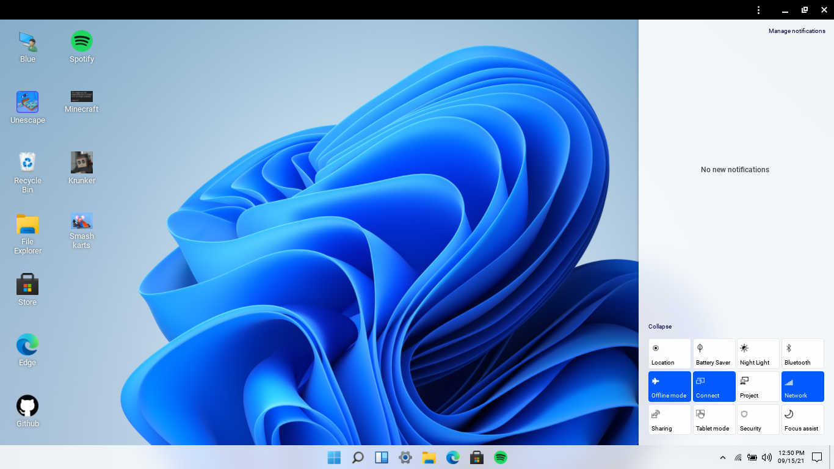This screenshot has height=469, width=834.
Task: Click the Manage notifications link
Action: tap(797, 31)
